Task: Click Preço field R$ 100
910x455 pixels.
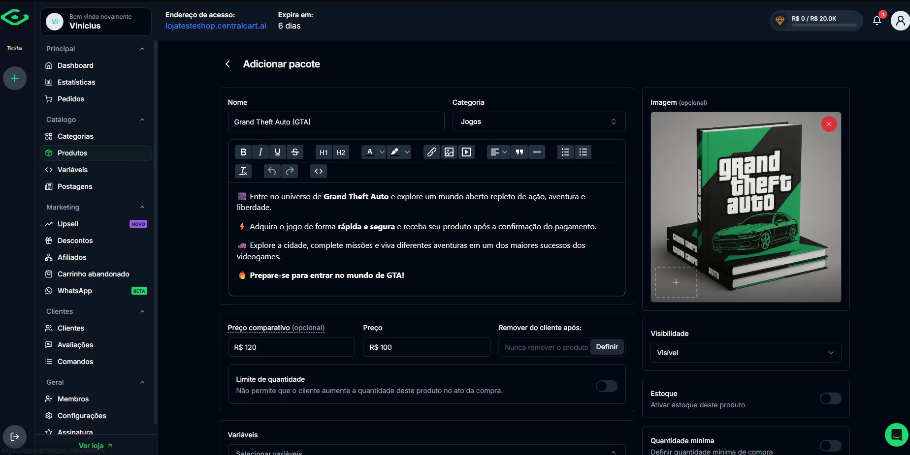Action: [426, 347]
